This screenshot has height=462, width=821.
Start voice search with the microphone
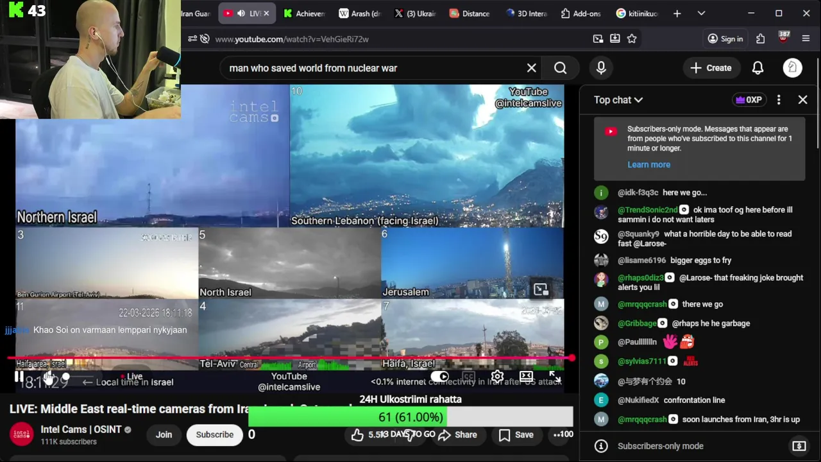point(601,68)
